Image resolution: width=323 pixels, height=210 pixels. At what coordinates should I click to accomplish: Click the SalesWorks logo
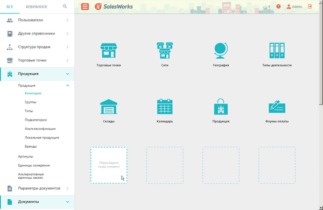click(x=114, y=6)
